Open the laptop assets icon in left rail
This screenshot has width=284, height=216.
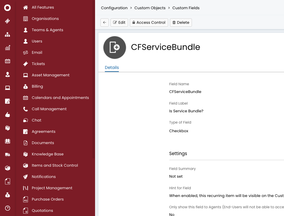pos(7,88)
